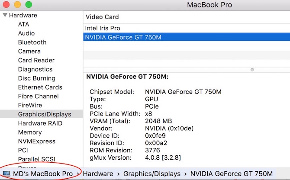This screenshot has width=290, height=180.
Task: Open the Audio hardware section
Action: coord(26,33)
